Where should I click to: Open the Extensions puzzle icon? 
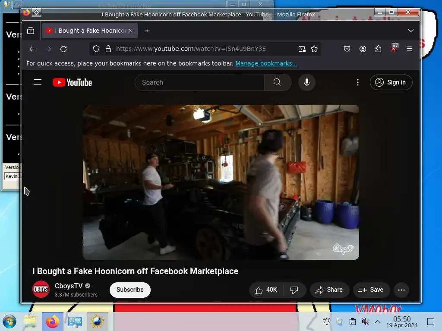pyautogui.click(x=378, y=49)
